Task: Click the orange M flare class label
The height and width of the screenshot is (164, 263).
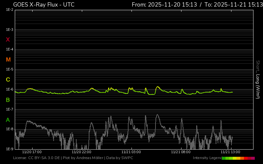Action: (x=8, y=60)
